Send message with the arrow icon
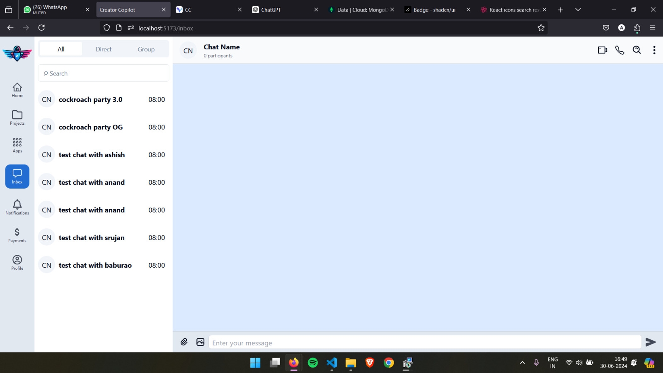 pyautogui.click(x=651, y=342)
